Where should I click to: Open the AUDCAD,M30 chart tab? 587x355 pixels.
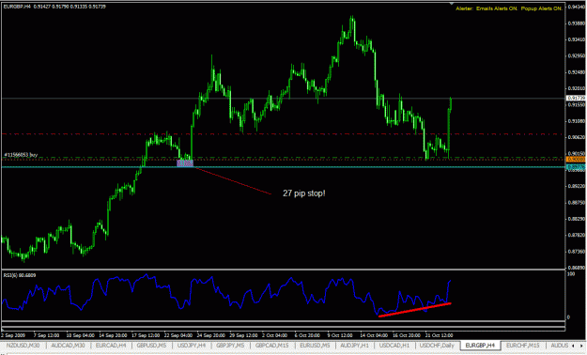[x=69, y=346]
